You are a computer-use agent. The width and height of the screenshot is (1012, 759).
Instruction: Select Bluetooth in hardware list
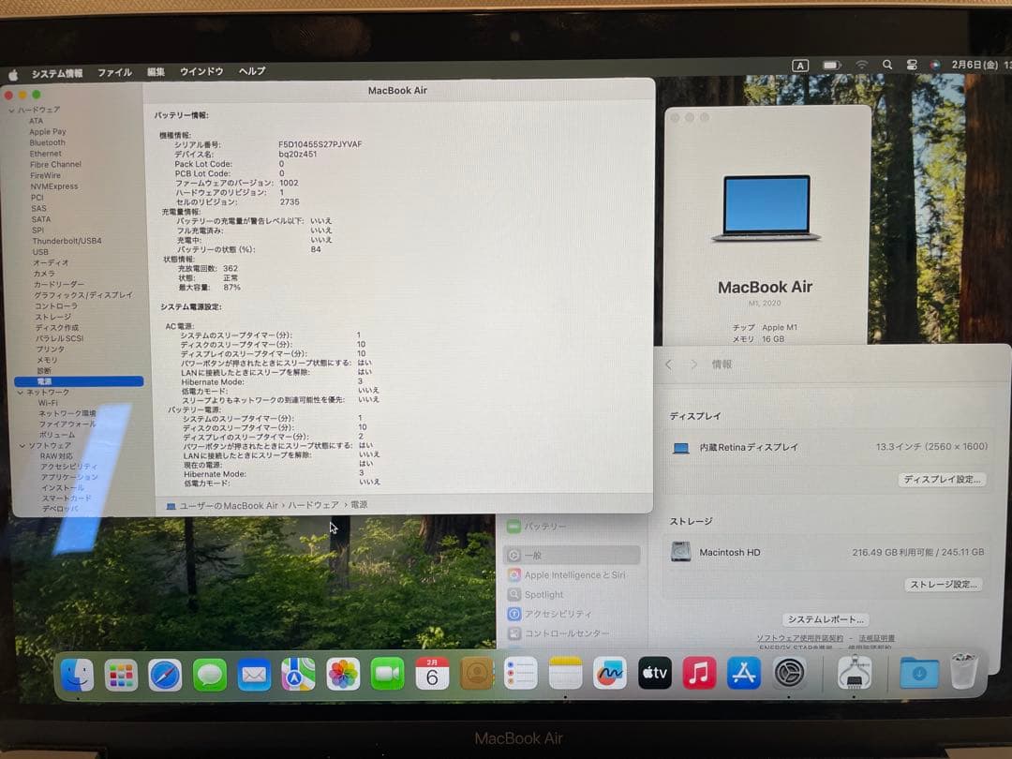47,142
